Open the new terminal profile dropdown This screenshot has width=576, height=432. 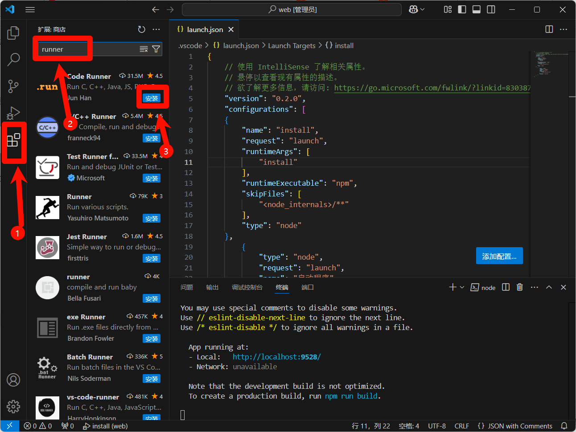pos(462,287)
